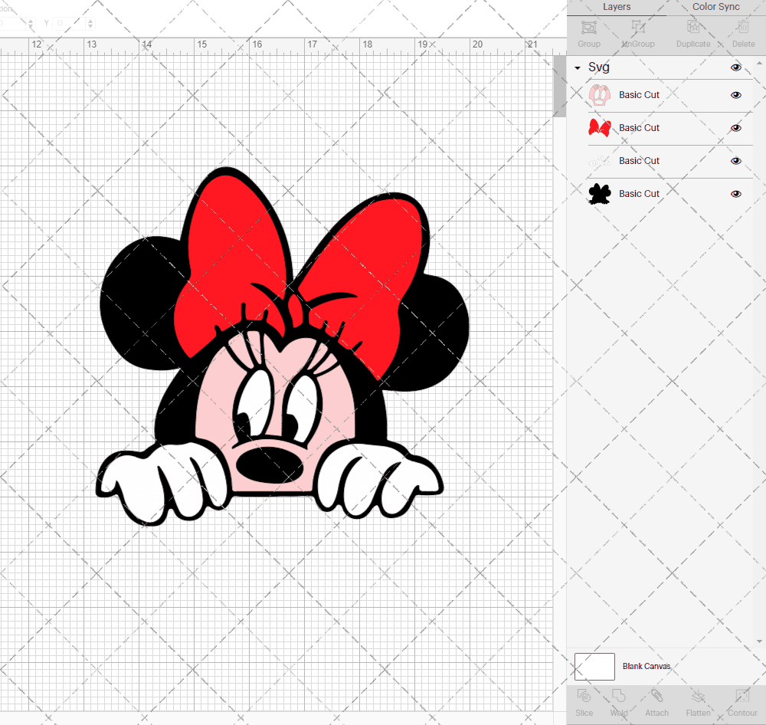Viewport: 766px width, 725px height.
Task: Click the Y position stepper arrows
Action: tap(90, 23)
